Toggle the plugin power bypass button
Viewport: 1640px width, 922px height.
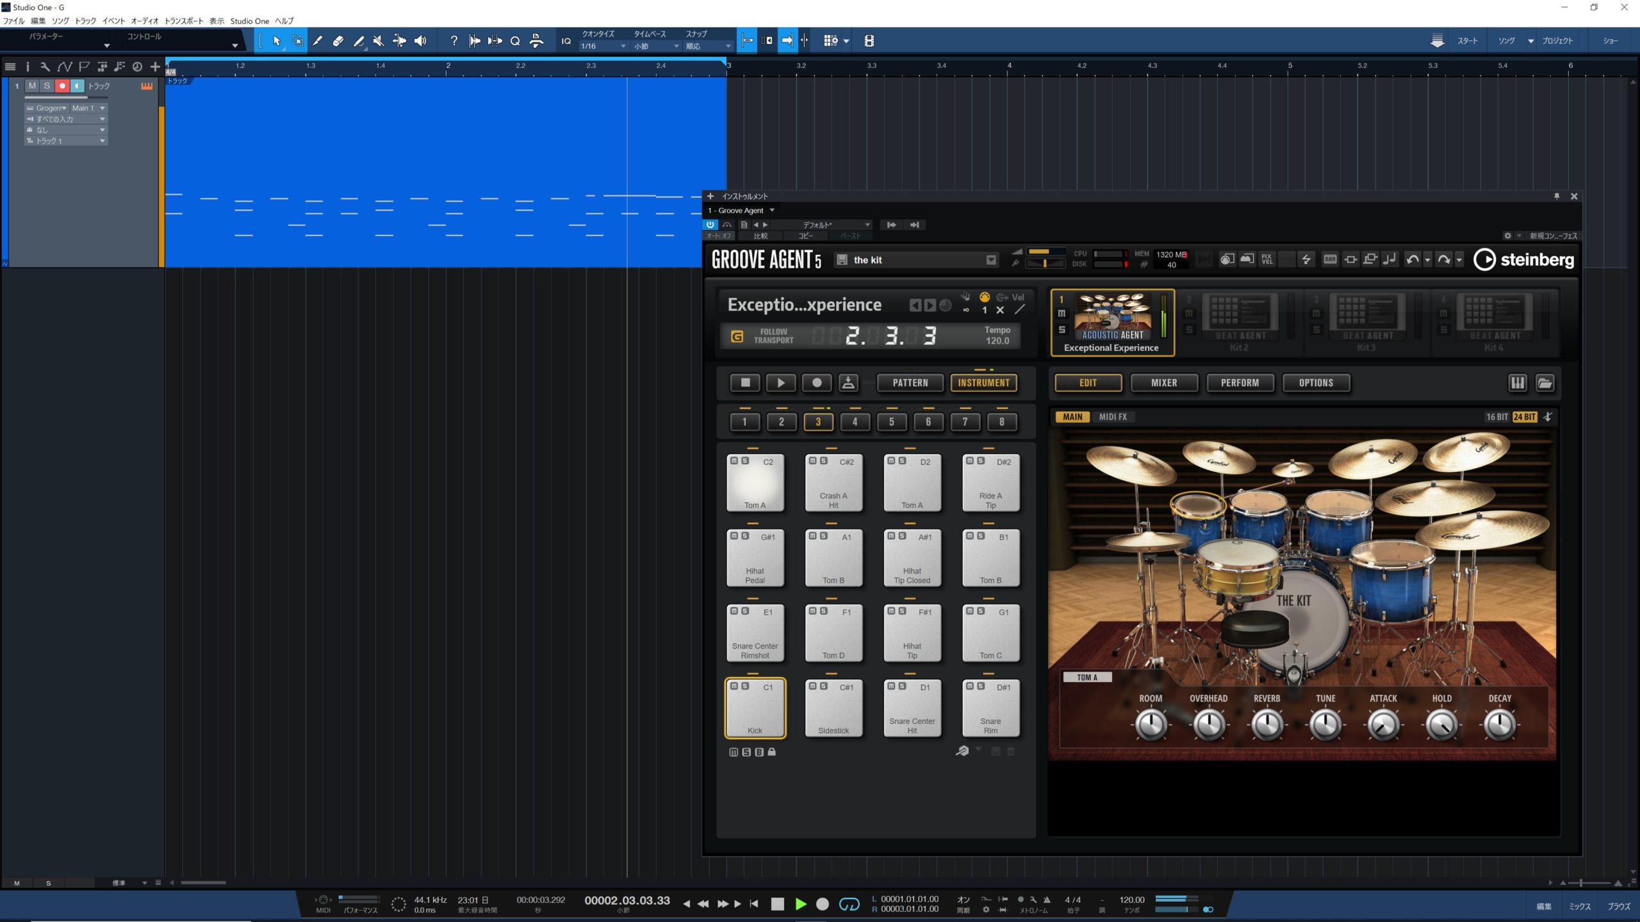click(x=710, y=225)
